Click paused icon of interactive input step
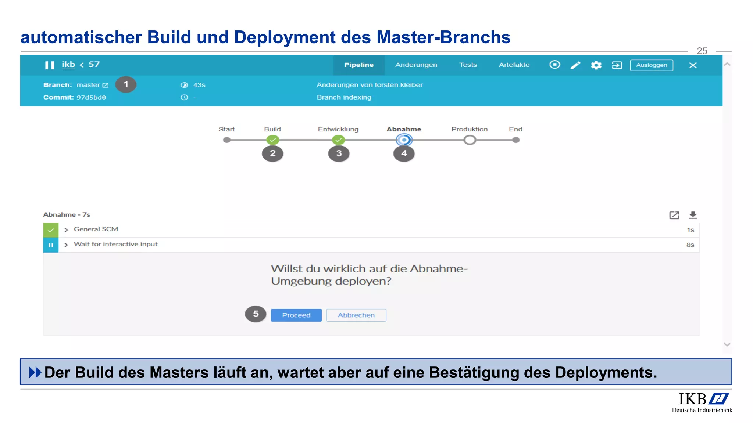This screenshot has height=423, width=753. click(51, 245)
